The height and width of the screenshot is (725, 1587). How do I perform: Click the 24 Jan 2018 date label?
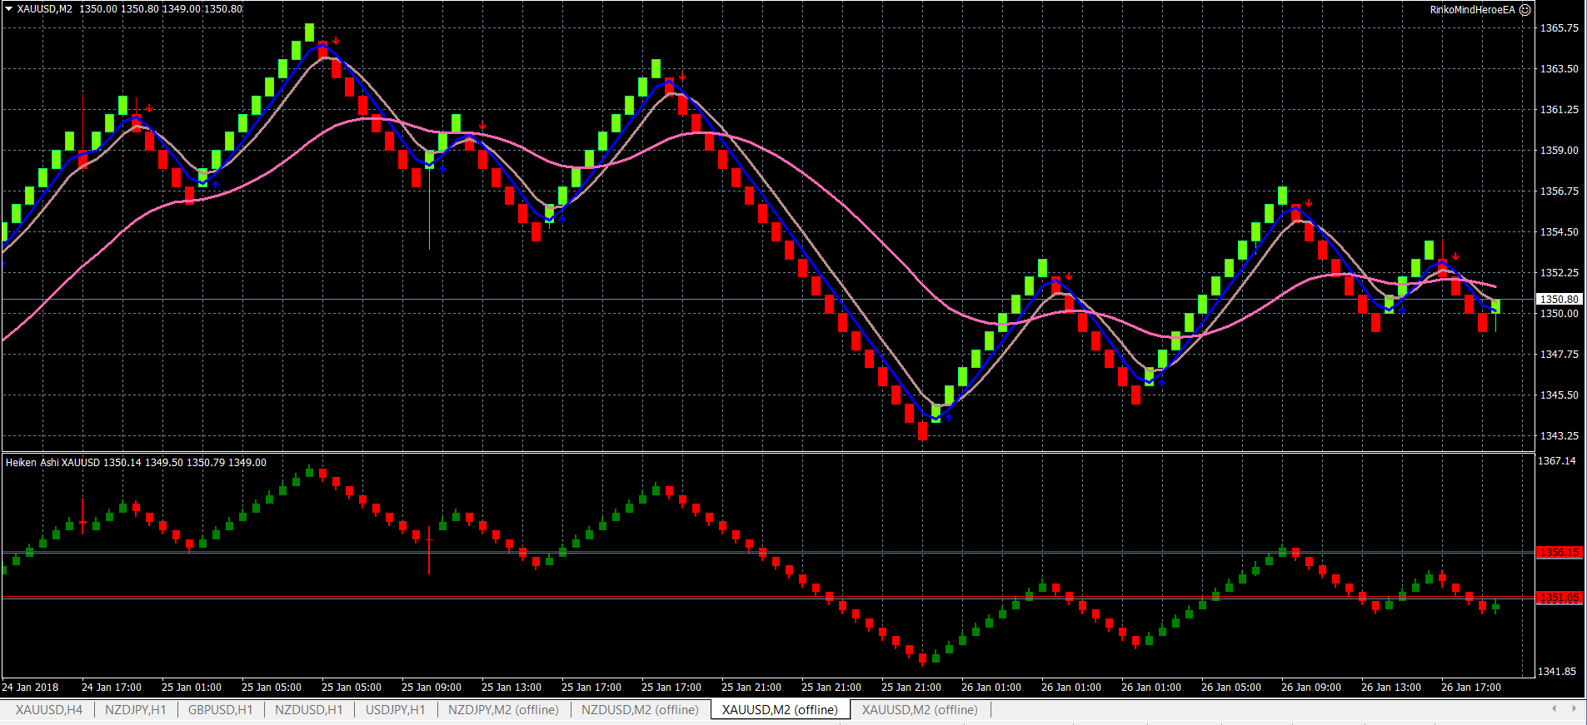pyautogui.click(x=31, y=688)
